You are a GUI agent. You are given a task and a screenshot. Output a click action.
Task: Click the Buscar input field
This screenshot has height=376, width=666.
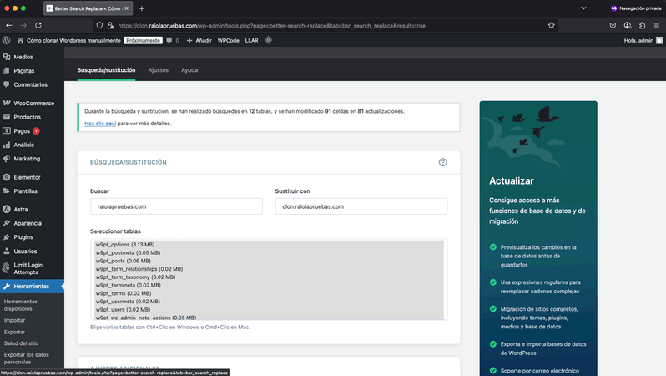176,206
